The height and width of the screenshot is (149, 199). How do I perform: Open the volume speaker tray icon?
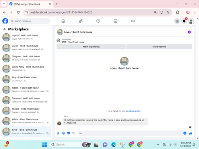point(175,145)
